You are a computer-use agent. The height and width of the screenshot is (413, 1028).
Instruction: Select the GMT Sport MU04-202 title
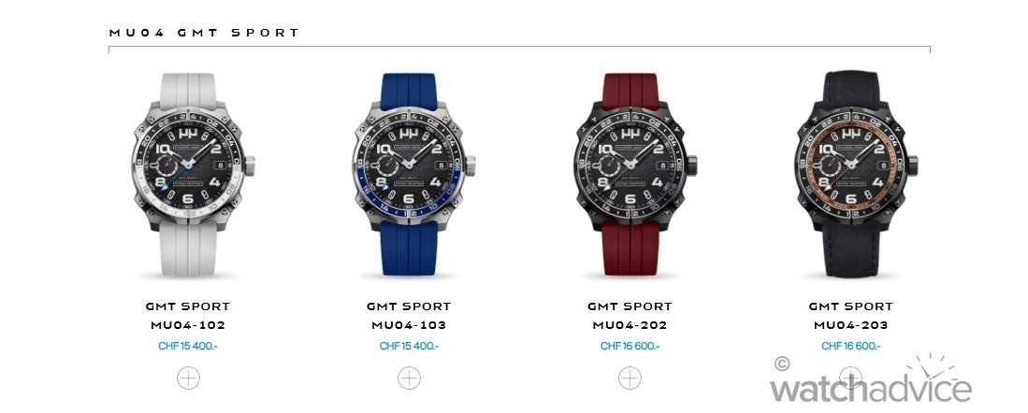coord(630,316)
